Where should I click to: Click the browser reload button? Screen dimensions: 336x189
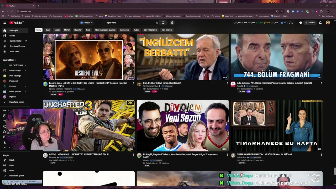coord(12,11)
